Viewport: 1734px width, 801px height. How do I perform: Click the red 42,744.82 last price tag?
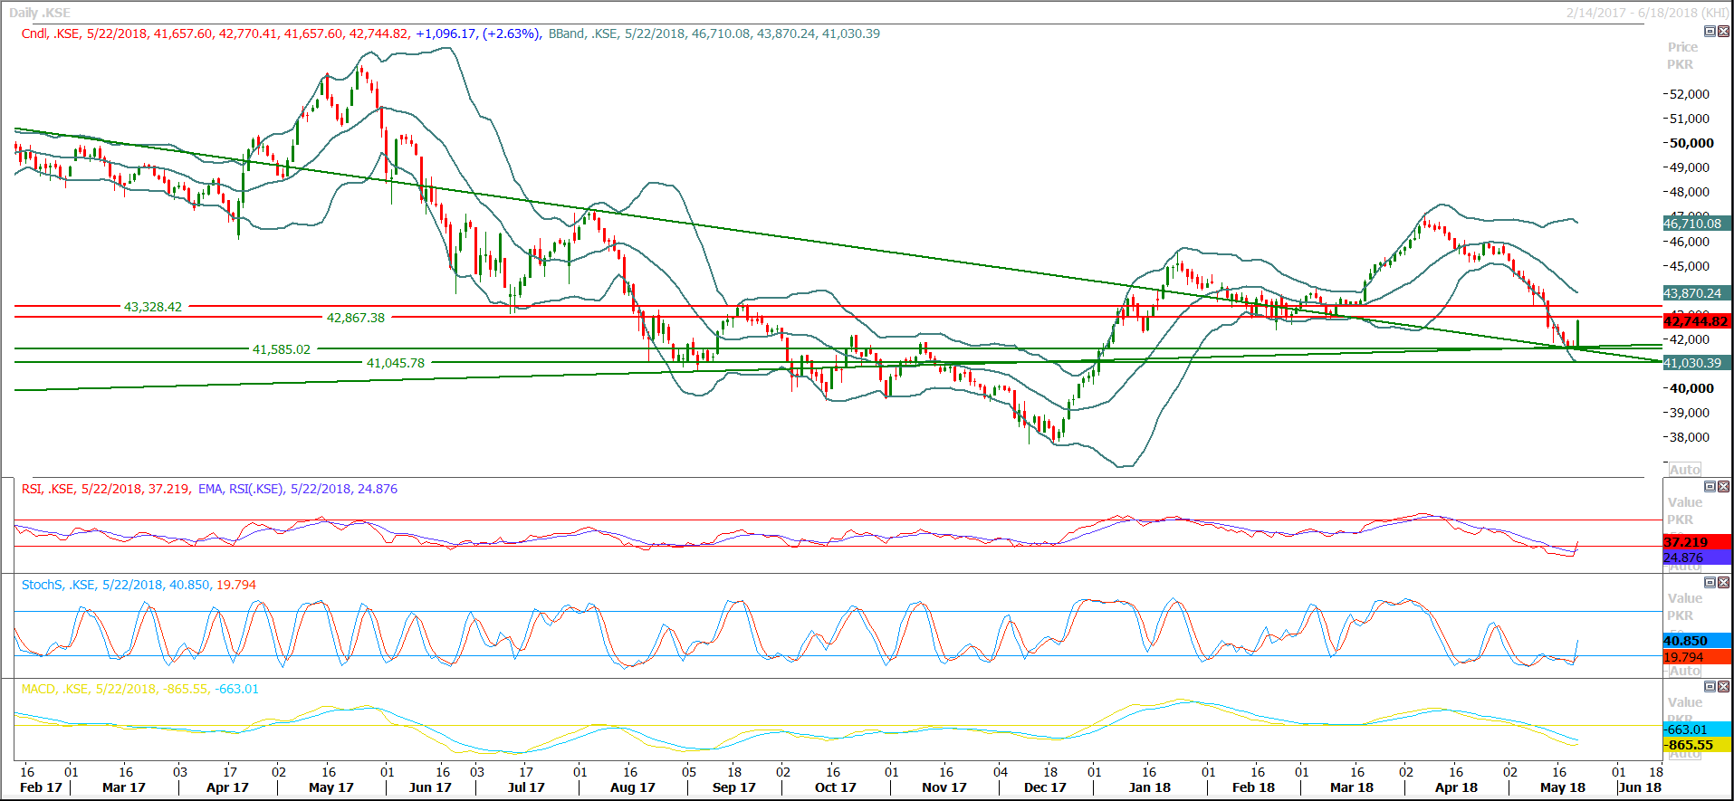[1695, 321]
